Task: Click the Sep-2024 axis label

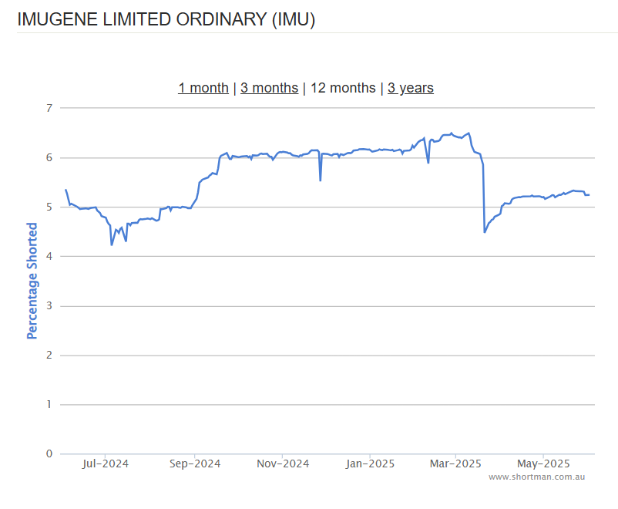Action: (195, 463)
